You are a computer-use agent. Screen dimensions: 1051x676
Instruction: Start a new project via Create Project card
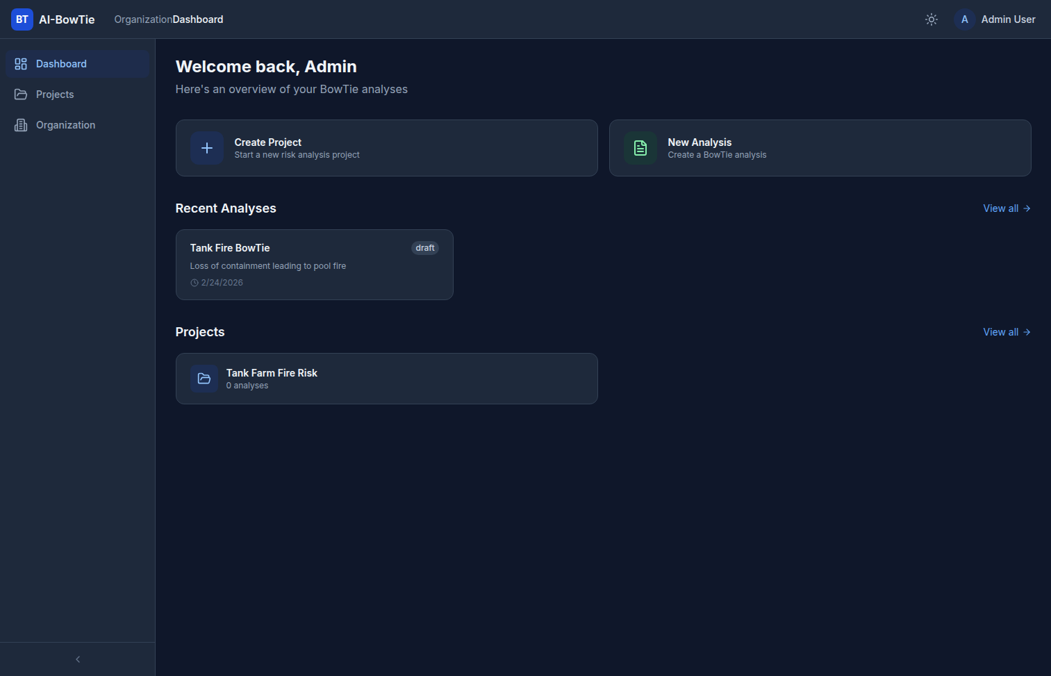pyautogui.click(x=386, y=148)
